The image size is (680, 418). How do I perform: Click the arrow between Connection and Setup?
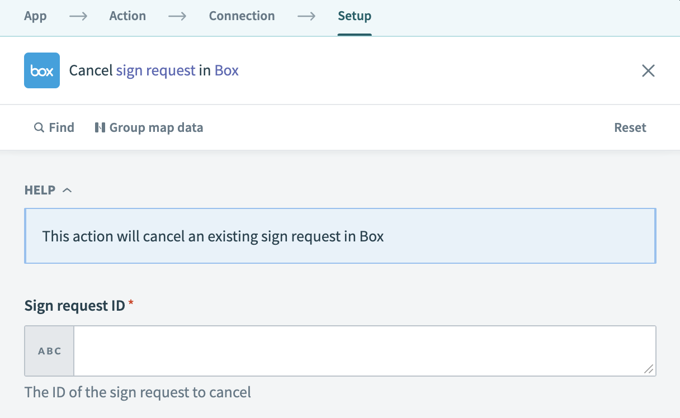(306, 16)
